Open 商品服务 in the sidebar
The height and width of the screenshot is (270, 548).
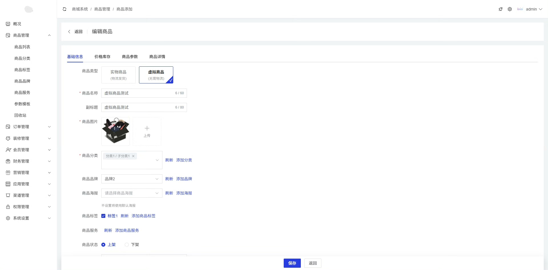tap(22, 93)
